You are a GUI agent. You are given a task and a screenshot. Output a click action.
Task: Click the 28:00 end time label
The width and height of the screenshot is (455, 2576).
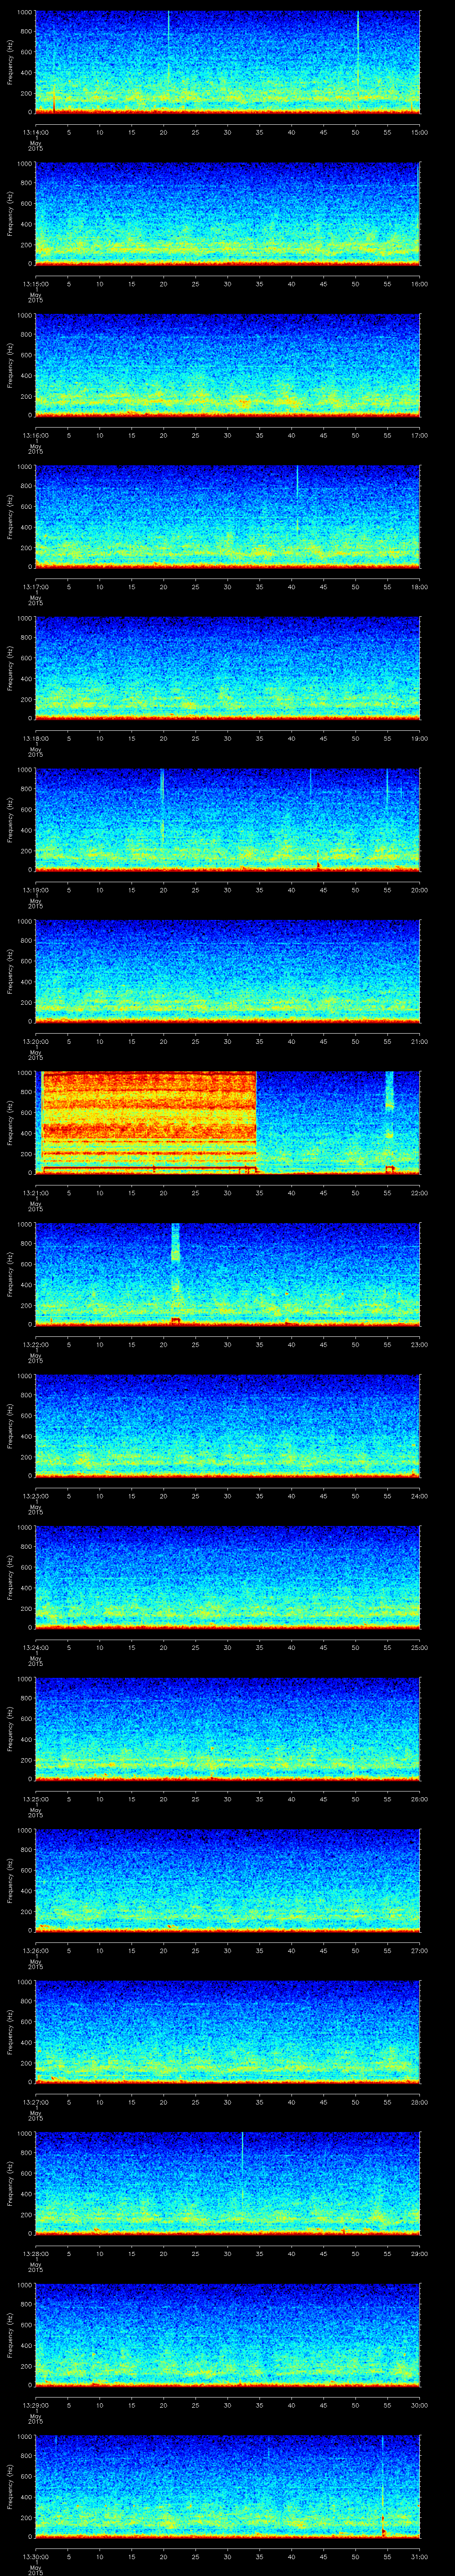click(420, 2102)
